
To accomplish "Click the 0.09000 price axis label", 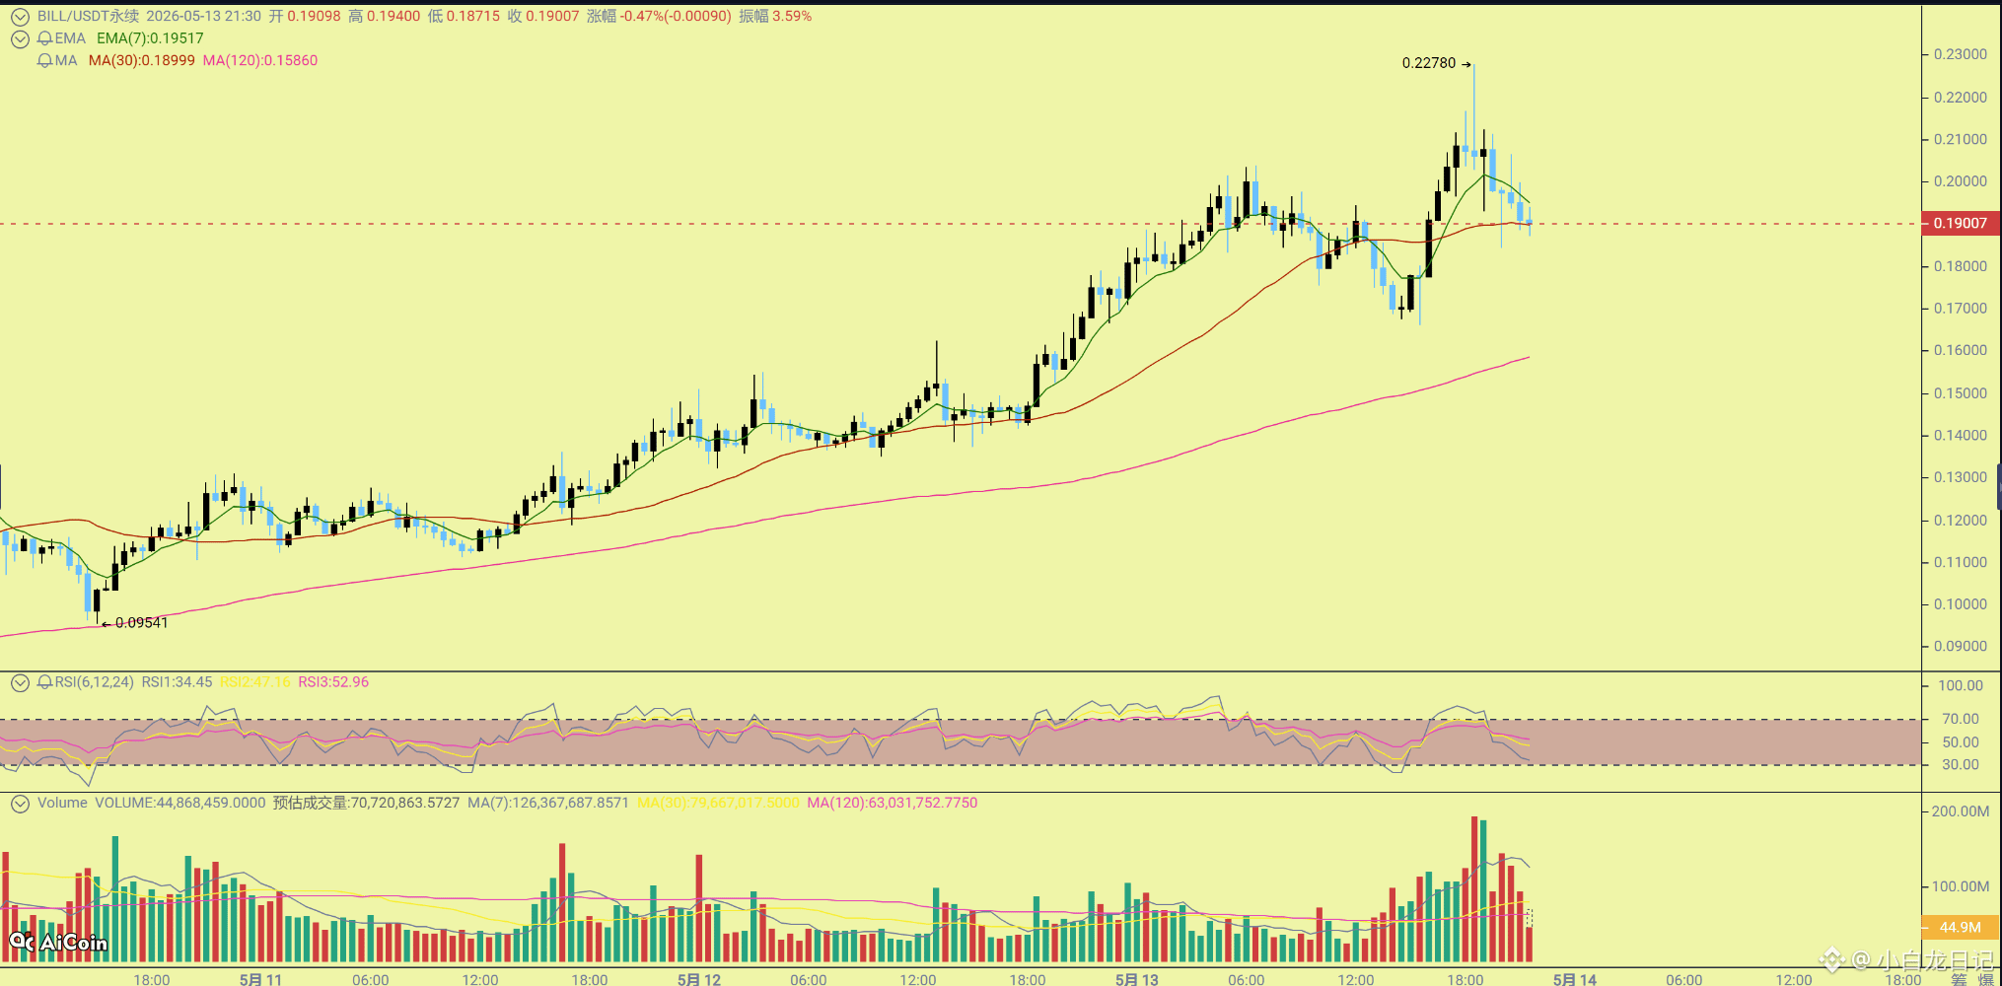I will point(1961,647).
